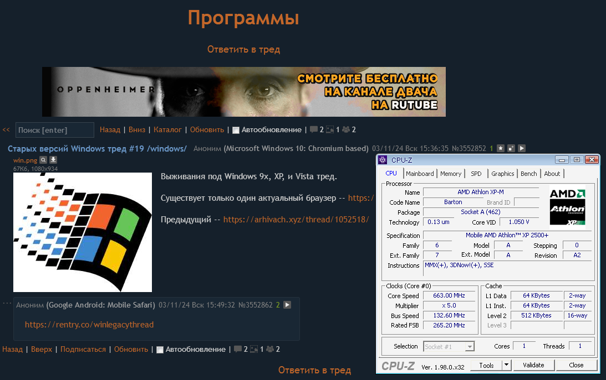
Task: Click the users counter icon in the bottom bar
Action: tap(270, 349)
